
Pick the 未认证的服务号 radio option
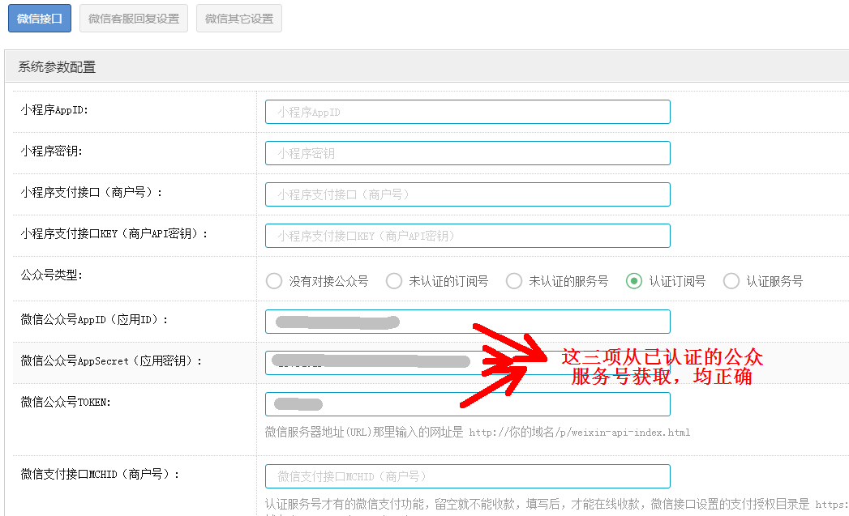pos(514,281)
